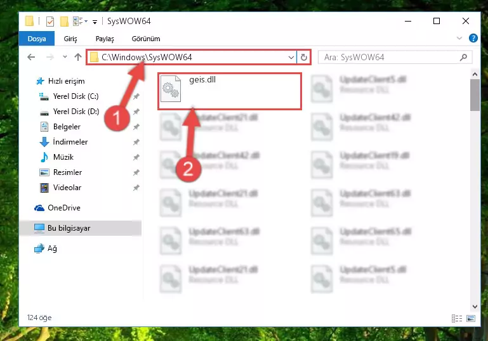Image resolution: width=488 pixels, height=341 pixels.
Task: Refresh the SysWOW64 folder
Action: coord(304,57)
